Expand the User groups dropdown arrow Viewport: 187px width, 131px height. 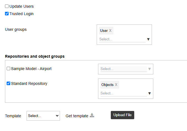point(148,39)
